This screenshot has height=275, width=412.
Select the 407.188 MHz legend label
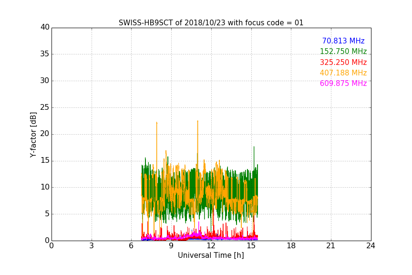[x=343, y=73]
